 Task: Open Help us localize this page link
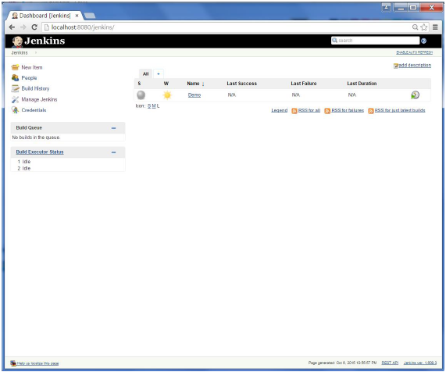click(x=37, y=363)
